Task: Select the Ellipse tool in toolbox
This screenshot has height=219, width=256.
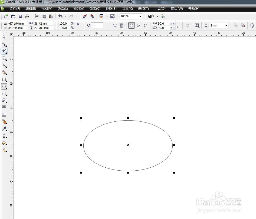Action: tap(4, 87)
